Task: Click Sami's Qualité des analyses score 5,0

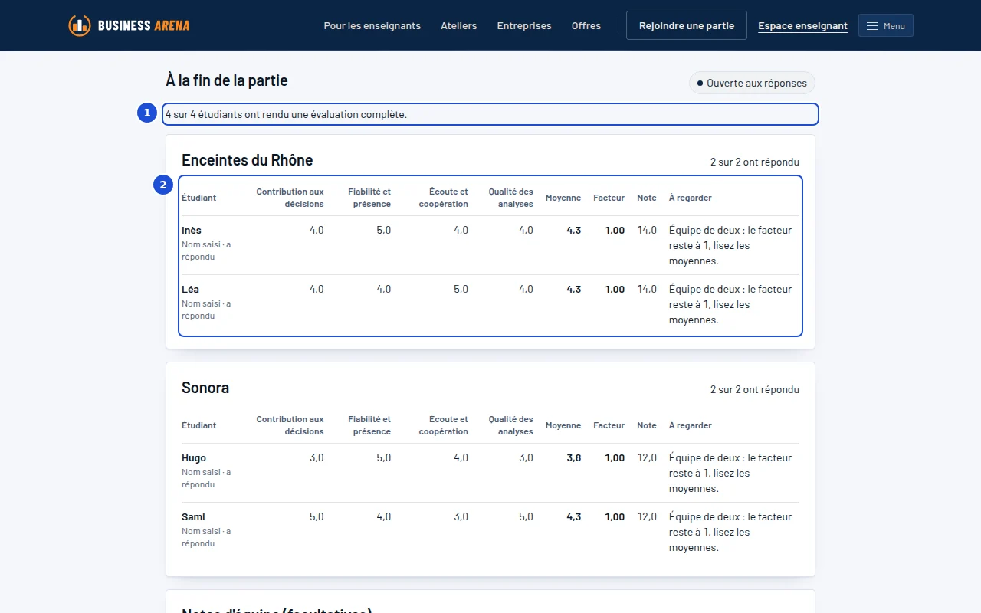Action: [526, 516]
